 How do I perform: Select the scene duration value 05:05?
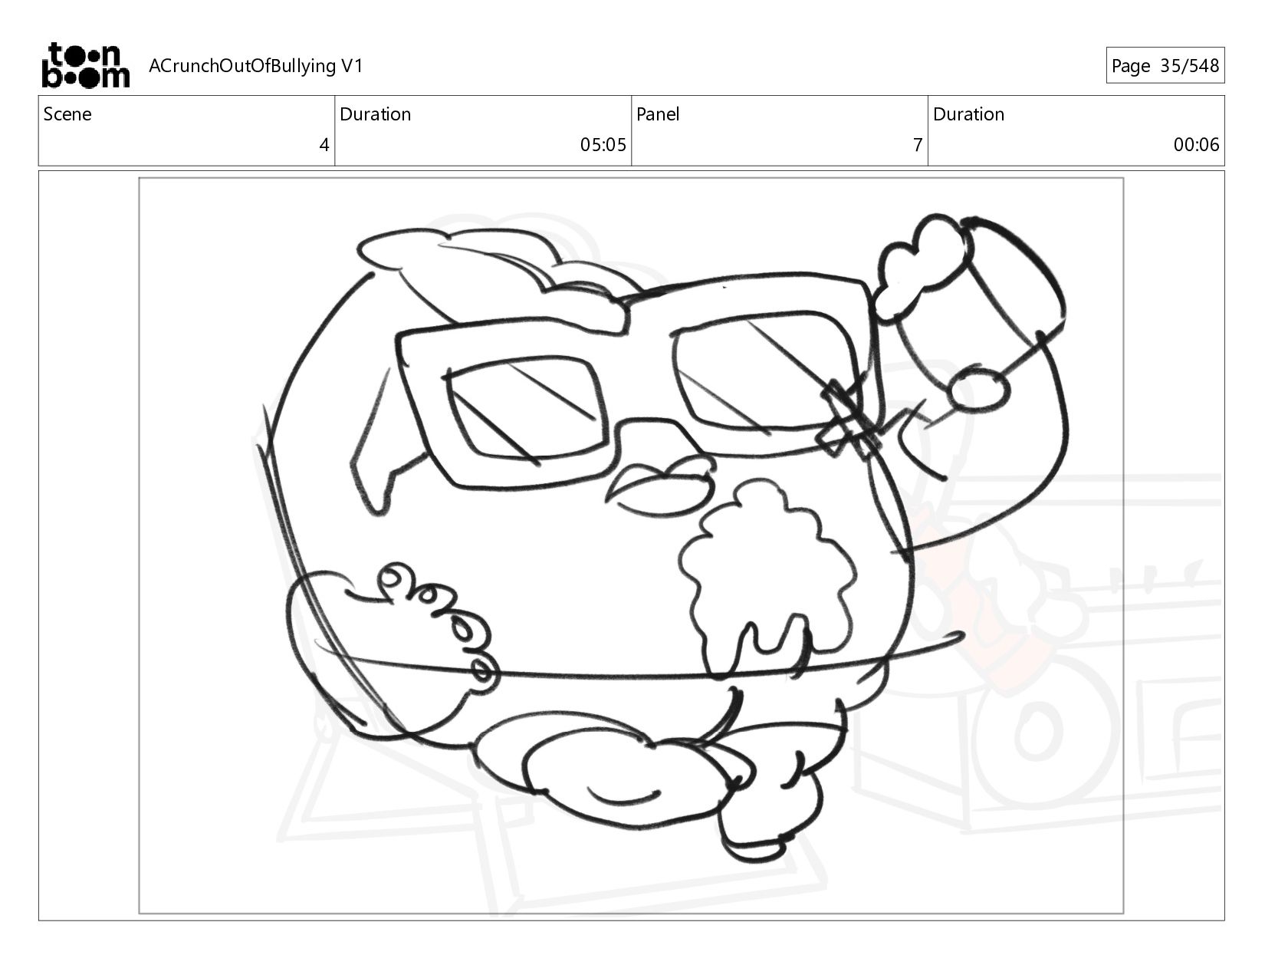[x=603, y=145]
